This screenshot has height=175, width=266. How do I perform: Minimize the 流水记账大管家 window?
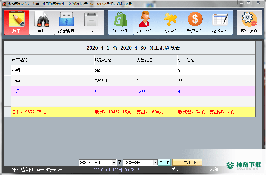click(241, 3)
